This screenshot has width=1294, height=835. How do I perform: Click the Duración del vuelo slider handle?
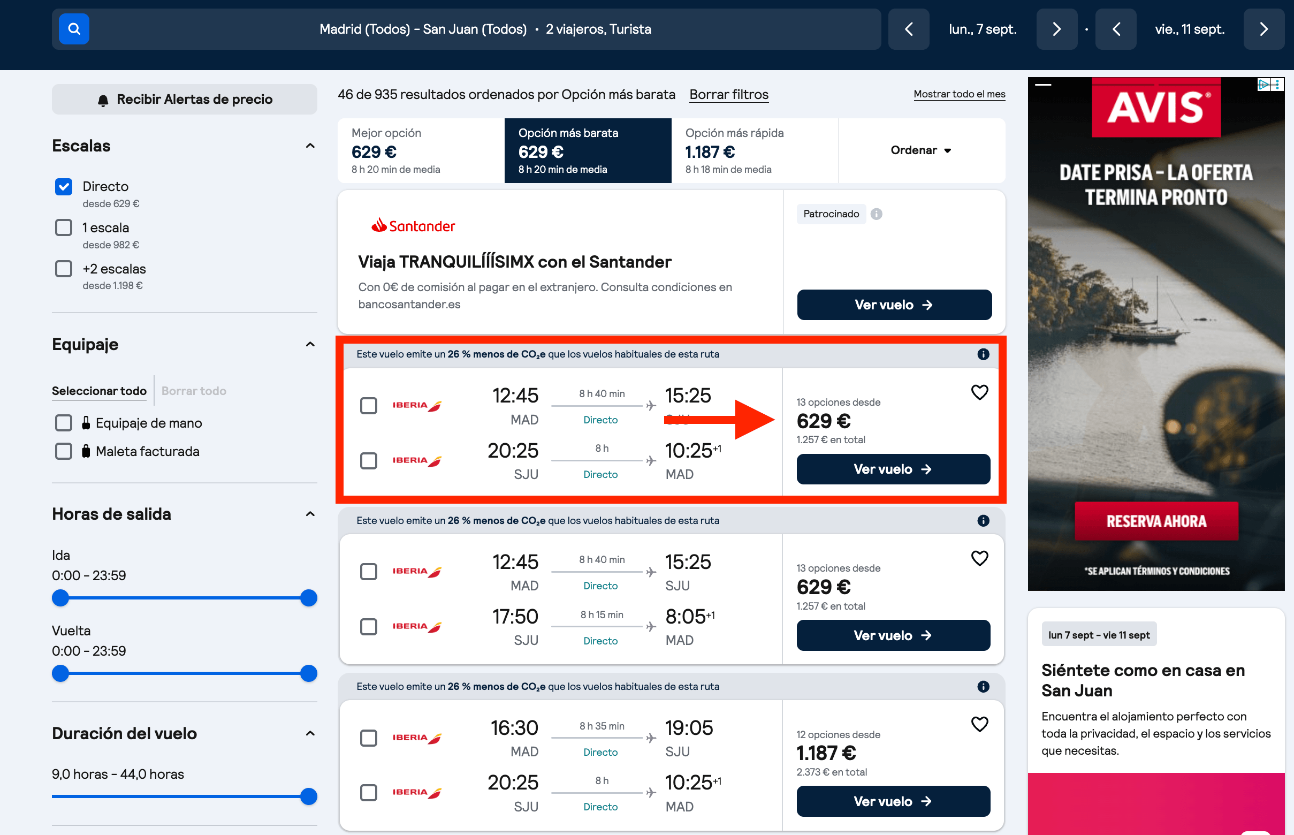click(x=308, y=796)
